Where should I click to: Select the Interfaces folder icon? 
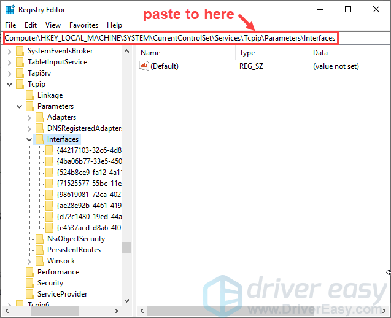(39, 139)
